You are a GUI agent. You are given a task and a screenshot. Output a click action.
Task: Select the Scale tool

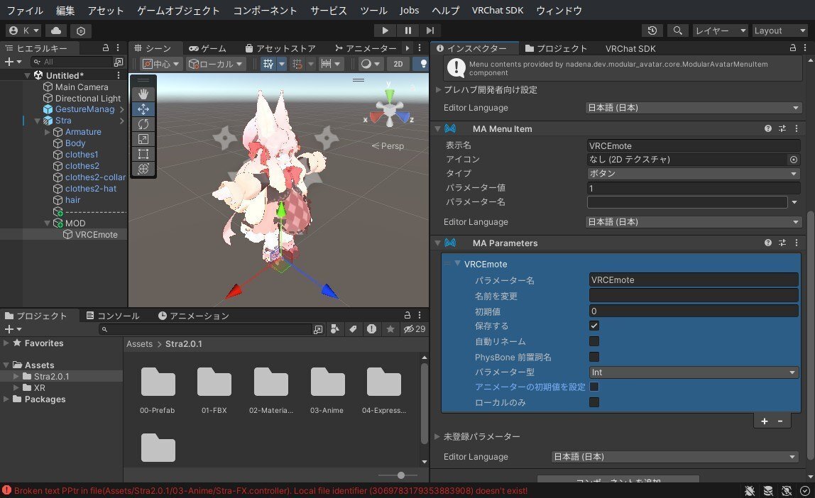tap(143, 138)
